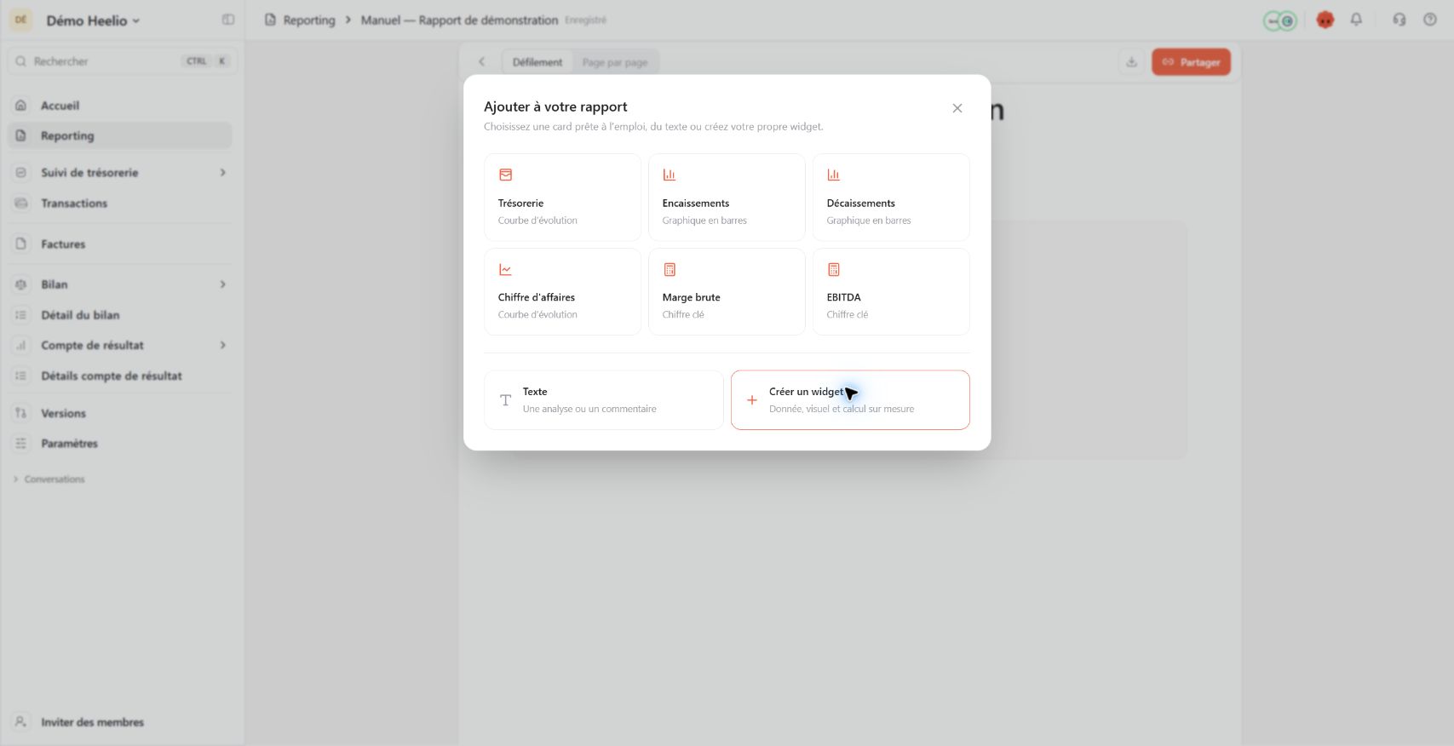The image size is (1454, 746).
Task: Expand the Bilan section chevron
Action: pyautogui.click(x=223, y=284)
